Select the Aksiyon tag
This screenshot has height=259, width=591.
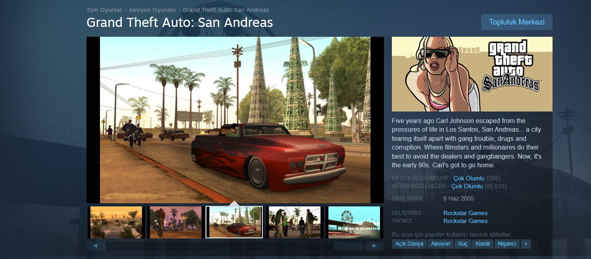pos(441,244)
